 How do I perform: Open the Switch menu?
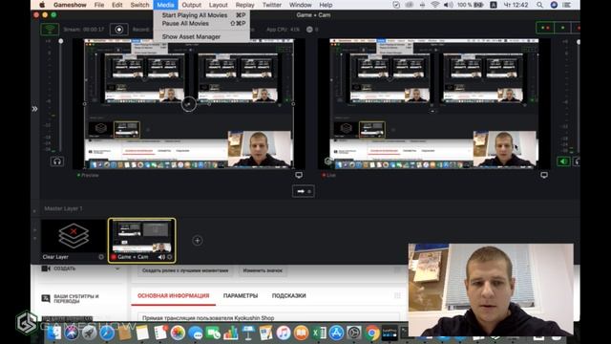click(x=139, y=5)
